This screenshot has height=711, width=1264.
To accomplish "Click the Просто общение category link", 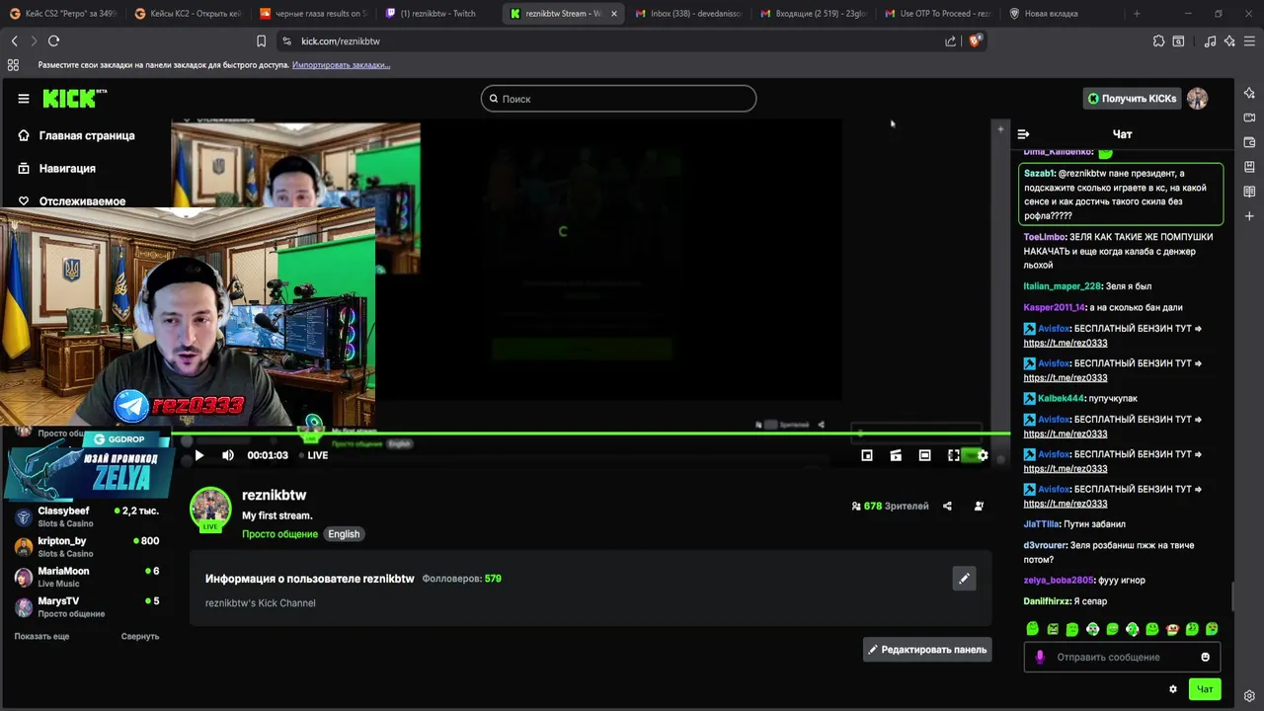I will (279, 534).
